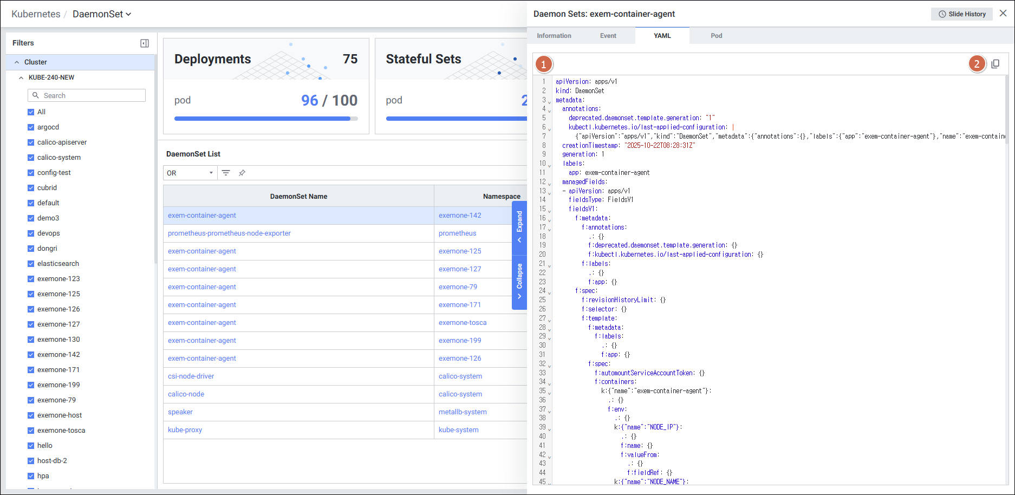Click the pin icon in DaemonSet List toolbar

242,173
